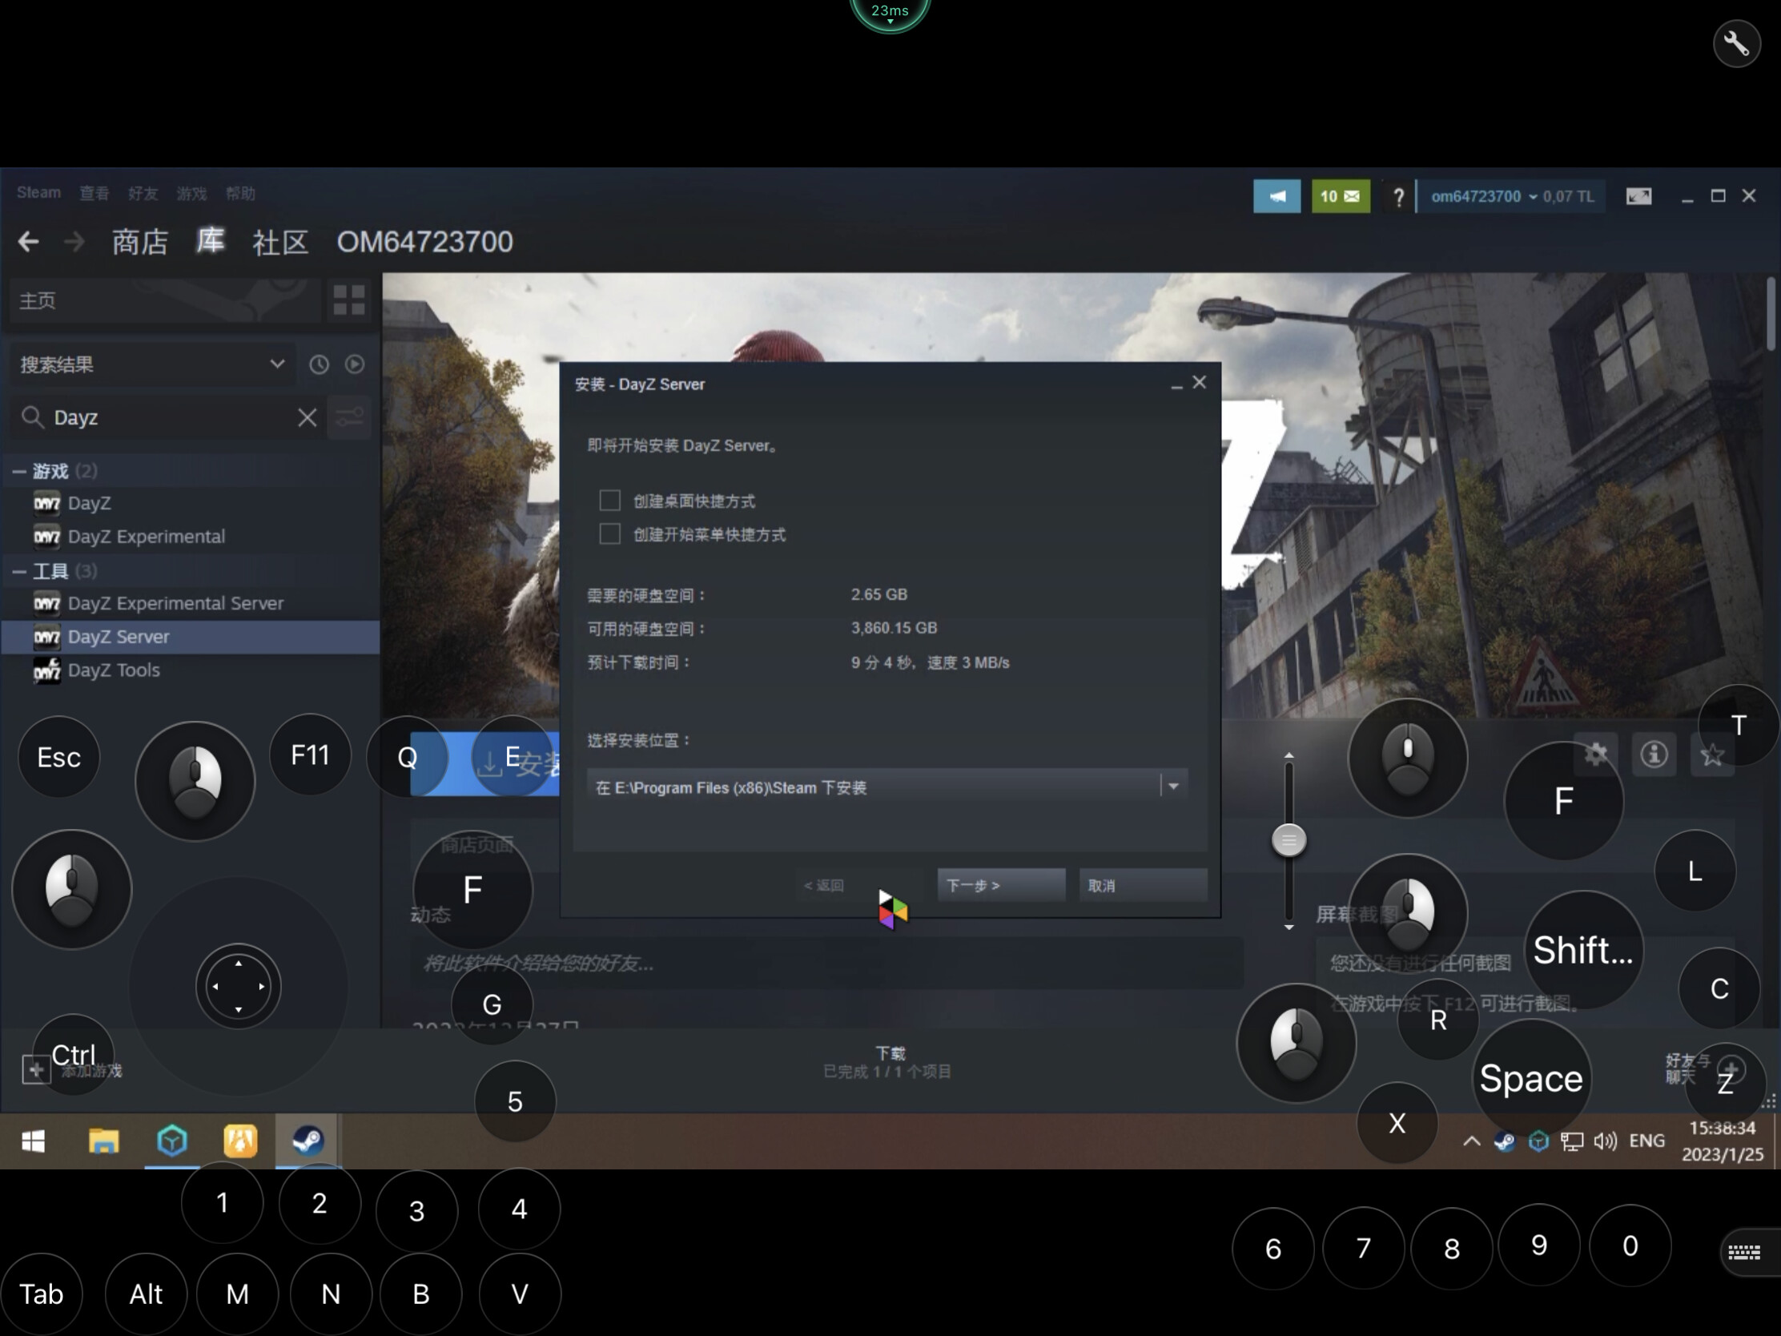Click the blue 安装 install button
Screen dimensions: 1781x1336
pyautogui.click(x=484, y=763)
